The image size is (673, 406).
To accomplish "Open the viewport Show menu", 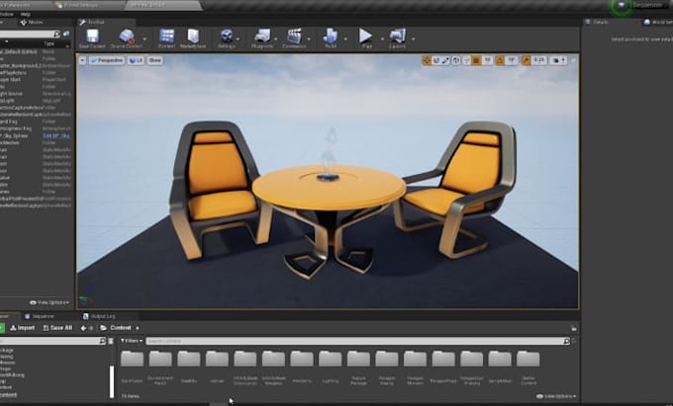I will [154, 60].
